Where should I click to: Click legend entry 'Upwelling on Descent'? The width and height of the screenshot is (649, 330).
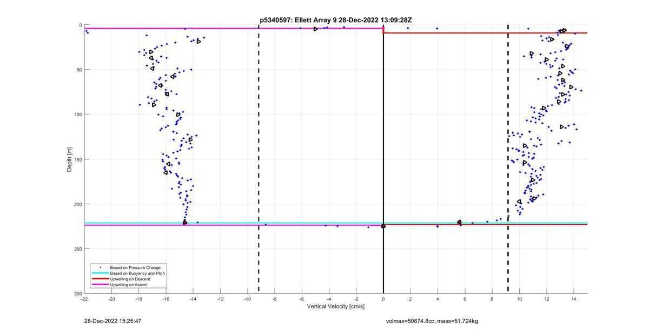(130, 279)
